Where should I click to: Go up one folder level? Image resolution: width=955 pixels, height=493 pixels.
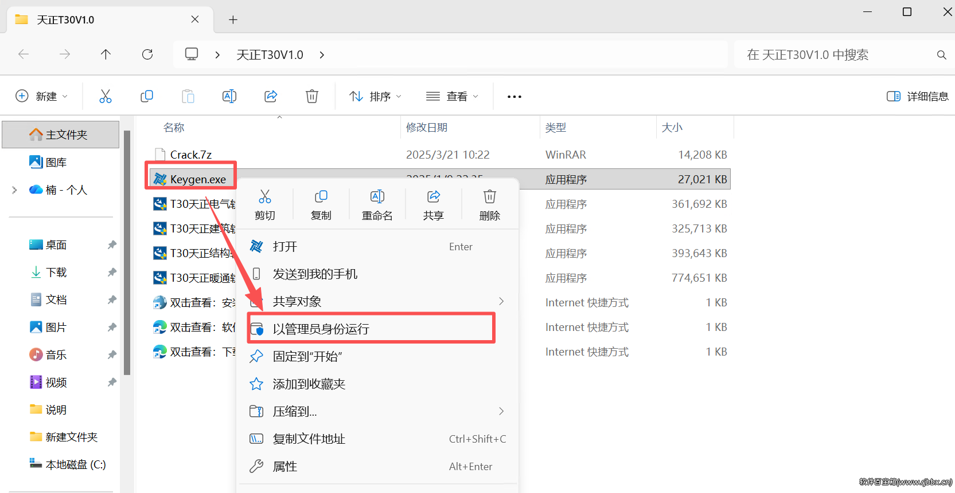pyautogui.click(x=106, y=54)
